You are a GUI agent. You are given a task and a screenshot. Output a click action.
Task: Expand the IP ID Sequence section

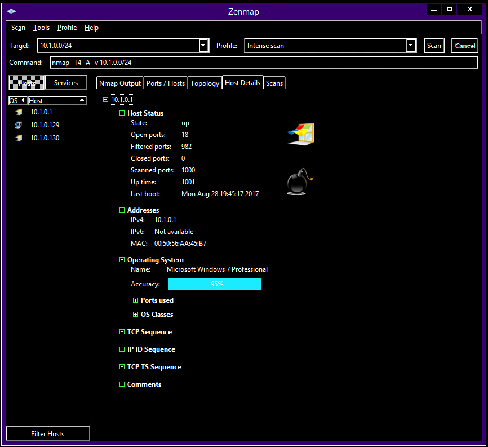point(122,349)
